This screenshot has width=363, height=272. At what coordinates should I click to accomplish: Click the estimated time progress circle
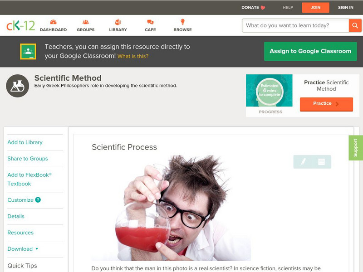click(x=270, y=91)
